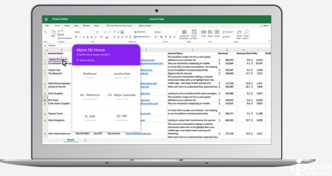Click the decrease indent icon
The width and height of the screenshot is (332, 176).
point(127,37)
